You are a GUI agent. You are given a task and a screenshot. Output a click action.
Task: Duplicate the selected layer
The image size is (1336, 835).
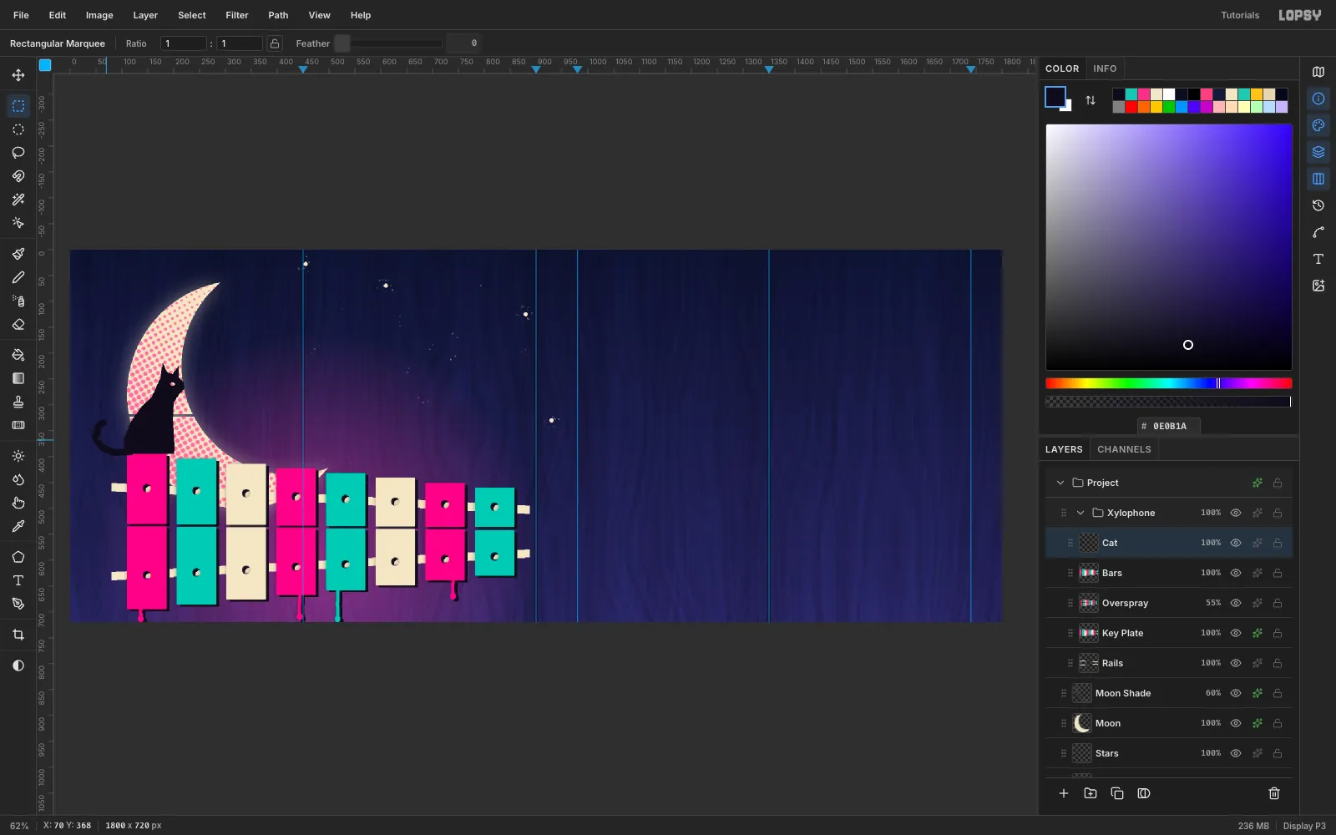pos(1117,793)
